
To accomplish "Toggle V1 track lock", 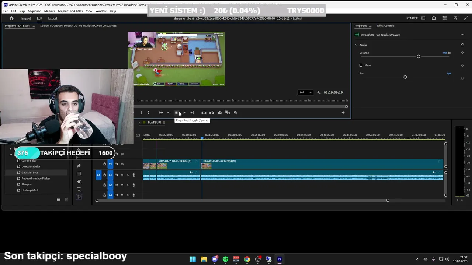I will click(x=104, y=164).
